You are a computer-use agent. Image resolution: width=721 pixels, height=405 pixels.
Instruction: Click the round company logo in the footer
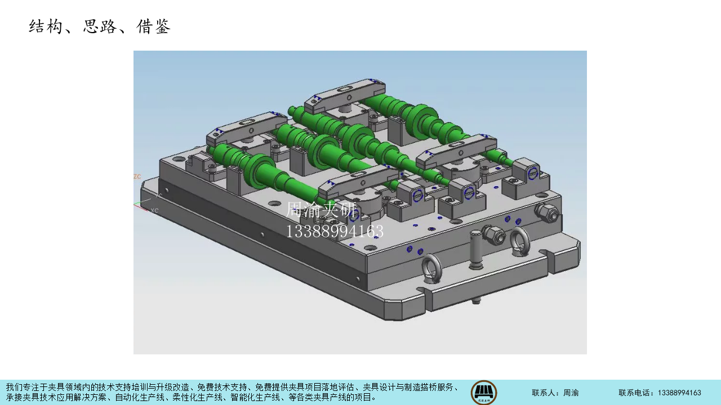[484, 393]
